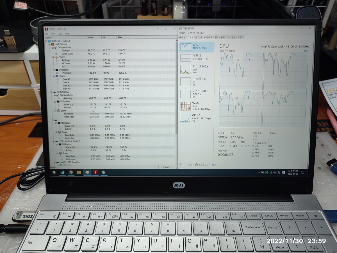Open the notification center icon
Viewport: 337px width, 253px height.
click(x=302, y=172)
